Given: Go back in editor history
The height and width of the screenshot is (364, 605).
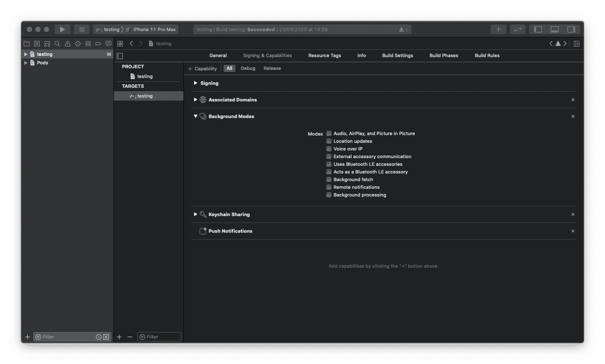Looking at the screenshot, I should (131, 43).
